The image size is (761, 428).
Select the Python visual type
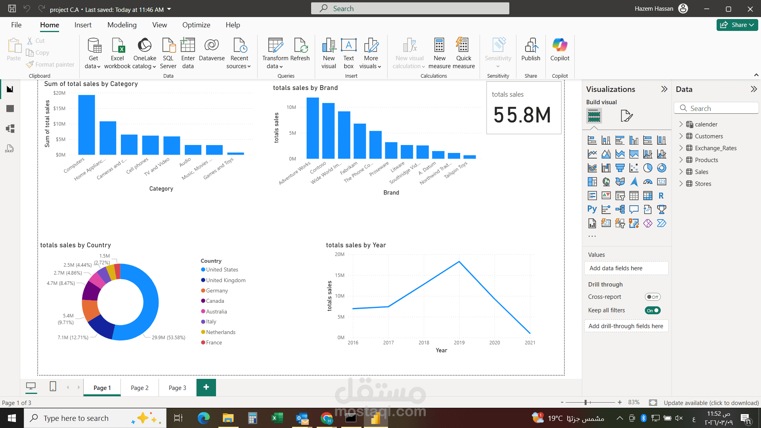click(x=592, y=209)
